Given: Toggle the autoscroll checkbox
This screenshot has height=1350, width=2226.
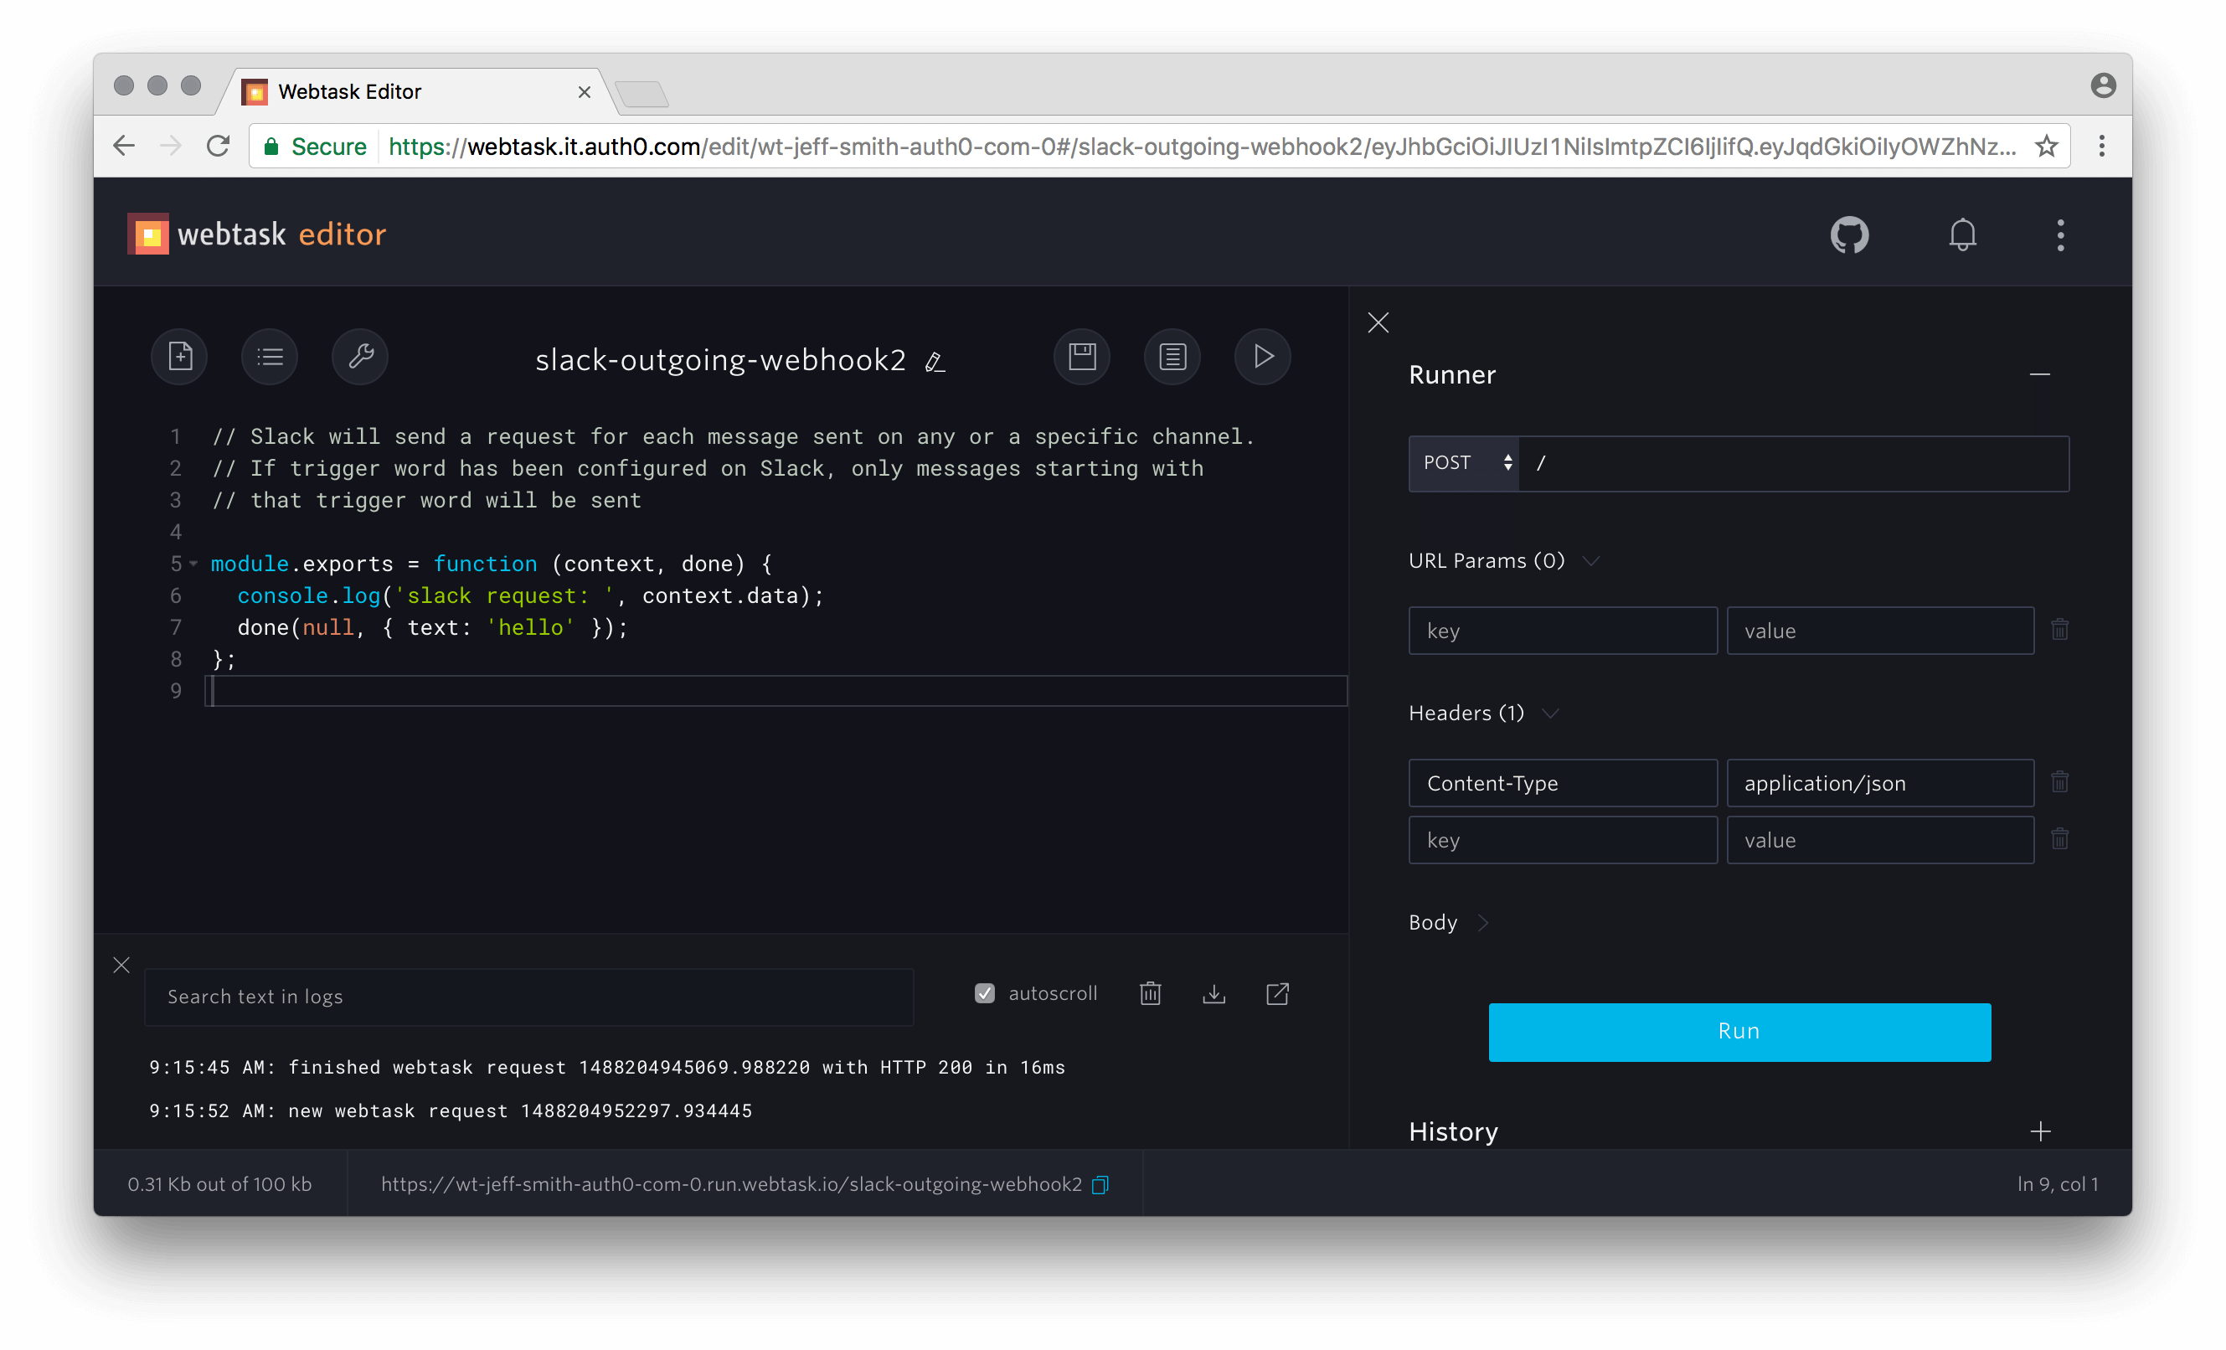Looking at the screenshot, I should pos(985,994).
